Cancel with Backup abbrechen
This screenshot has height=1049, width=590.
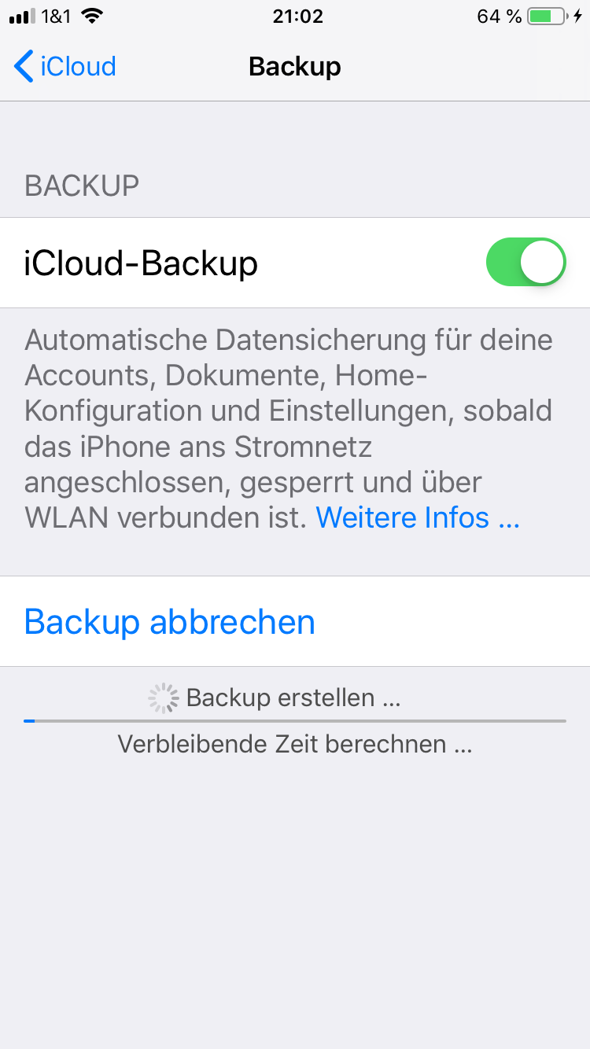(170, 622)
